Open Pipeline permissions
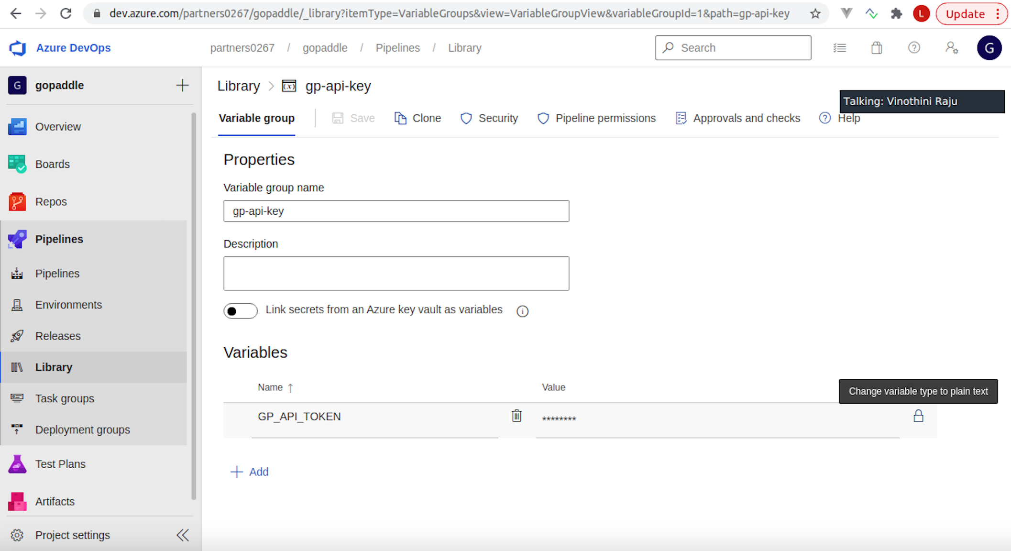1011x551 pixels. [596, 118]
